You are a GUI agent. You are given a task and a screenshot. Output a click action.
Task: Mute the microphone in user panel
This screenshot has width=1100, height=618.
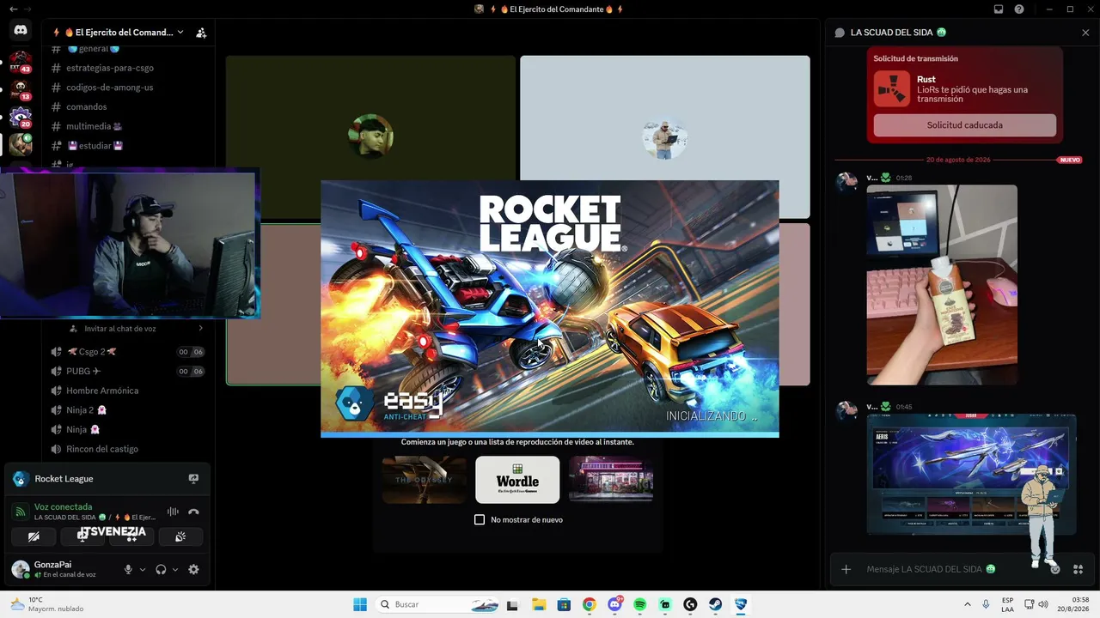tap(128, 569)
